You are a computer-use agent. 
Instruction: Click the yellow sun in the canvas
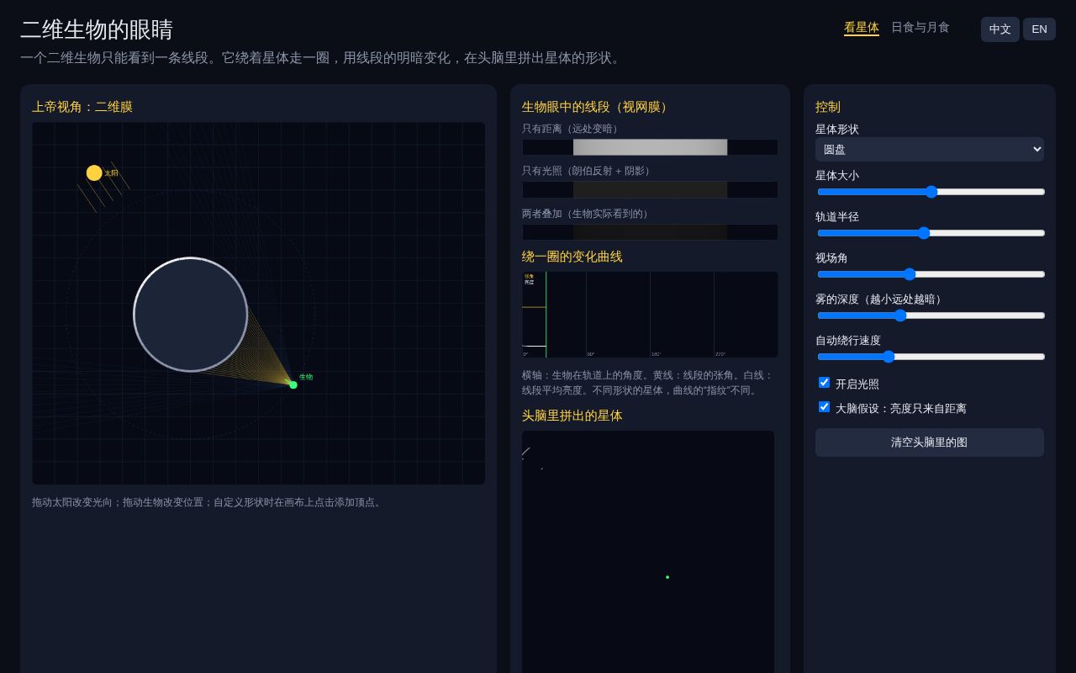pos(94,172)
